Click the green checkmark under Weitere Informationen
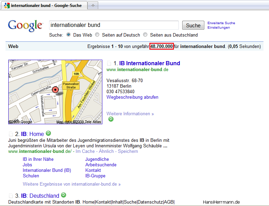Image resolution: width=269 pixels, height=206 pixels. click(111, 119)
